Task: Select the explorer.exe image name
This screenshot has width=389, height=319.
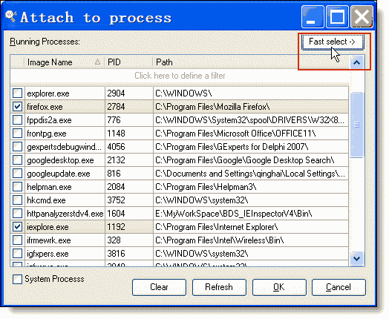Action: click(x=48, y=93)
